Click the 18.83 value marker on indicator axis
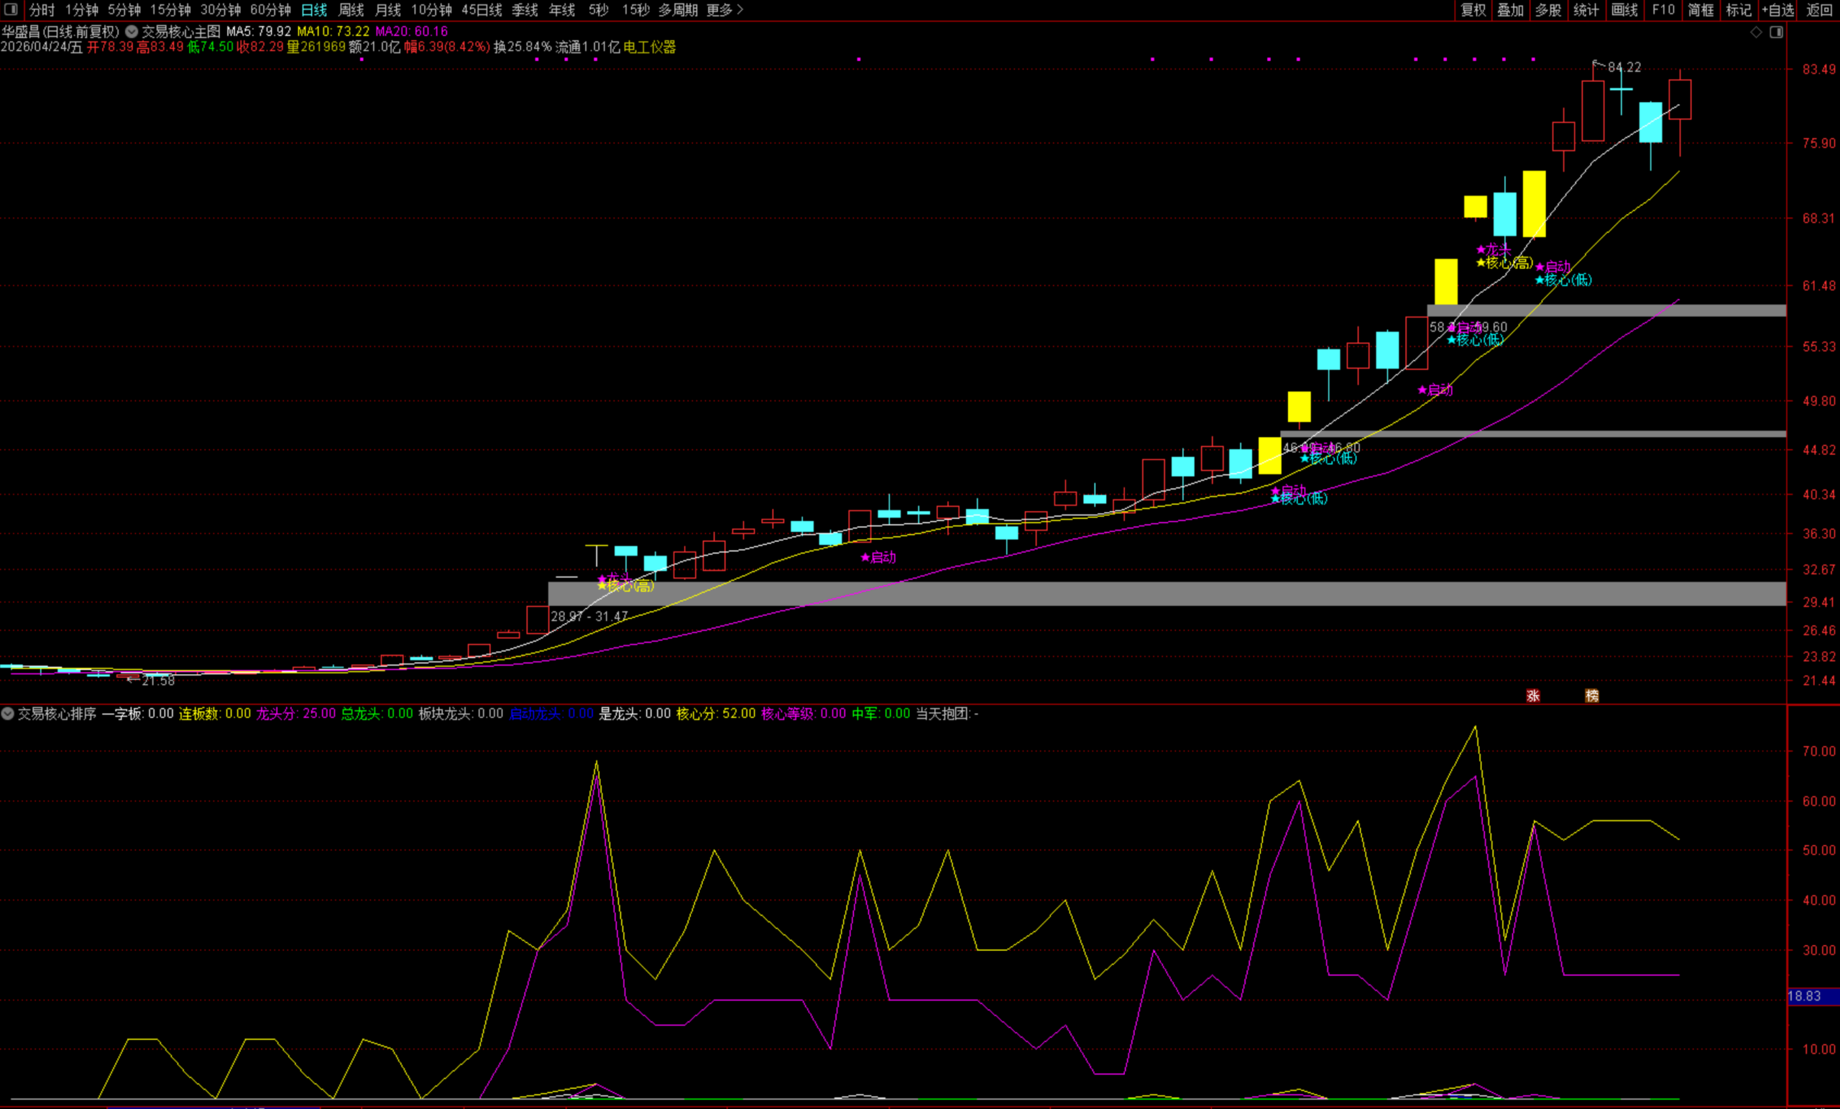Screen dimensions: 1840x1109 (x=1807, y=996)
